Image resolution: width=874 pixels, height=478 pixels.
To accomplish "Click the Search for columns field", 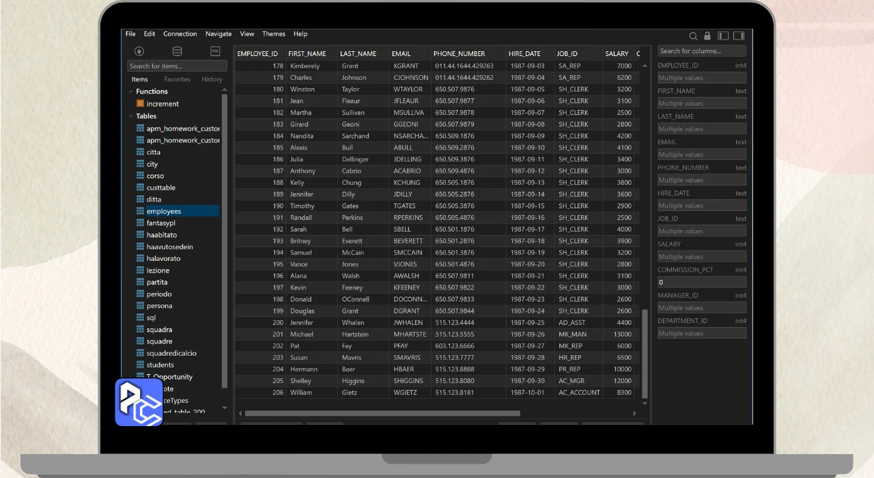I will tap(701, 51).
